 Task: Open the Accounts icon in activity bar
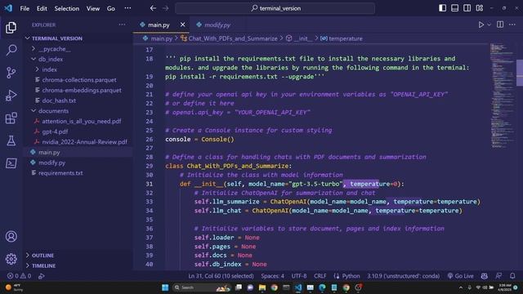click(11, 236)
